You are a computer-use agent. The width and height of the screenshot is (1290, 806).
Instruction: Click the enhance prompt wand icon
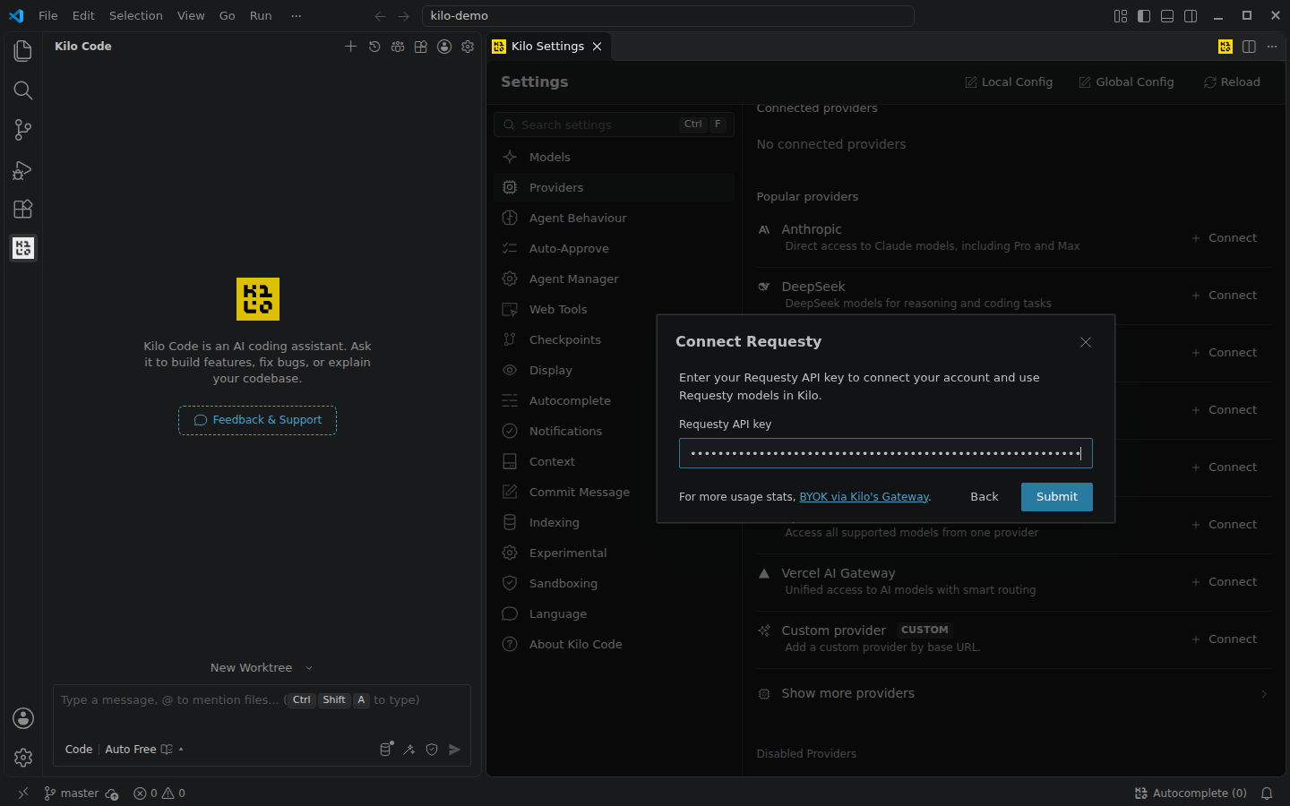point(409,750)
